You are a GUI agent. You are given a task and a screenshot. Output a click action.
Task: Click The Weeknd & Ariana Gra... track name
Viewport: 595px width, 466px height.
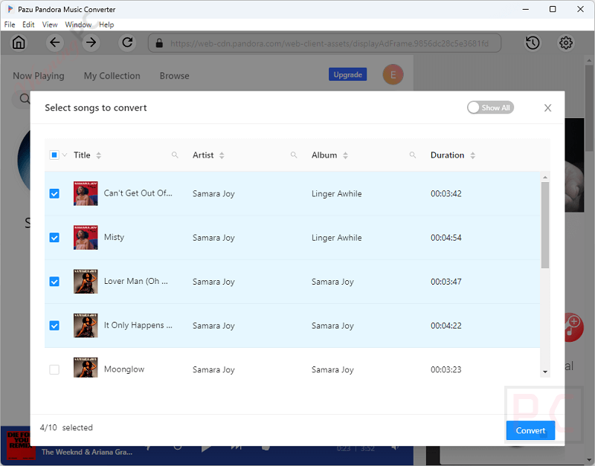coord(87,452)
